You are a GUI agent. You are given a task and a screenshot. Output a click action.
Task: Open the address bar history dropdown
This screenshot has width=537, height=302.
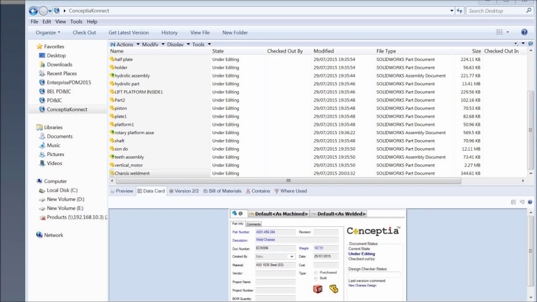point(451,10)
